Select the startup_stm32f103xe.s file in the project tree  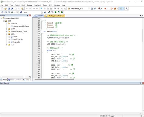tap(21, 26)
